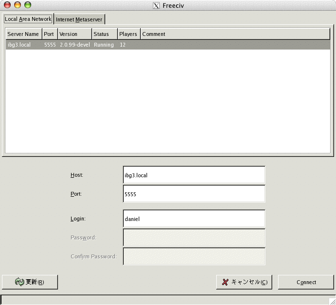Click the Comment column header

coord(235,34)
